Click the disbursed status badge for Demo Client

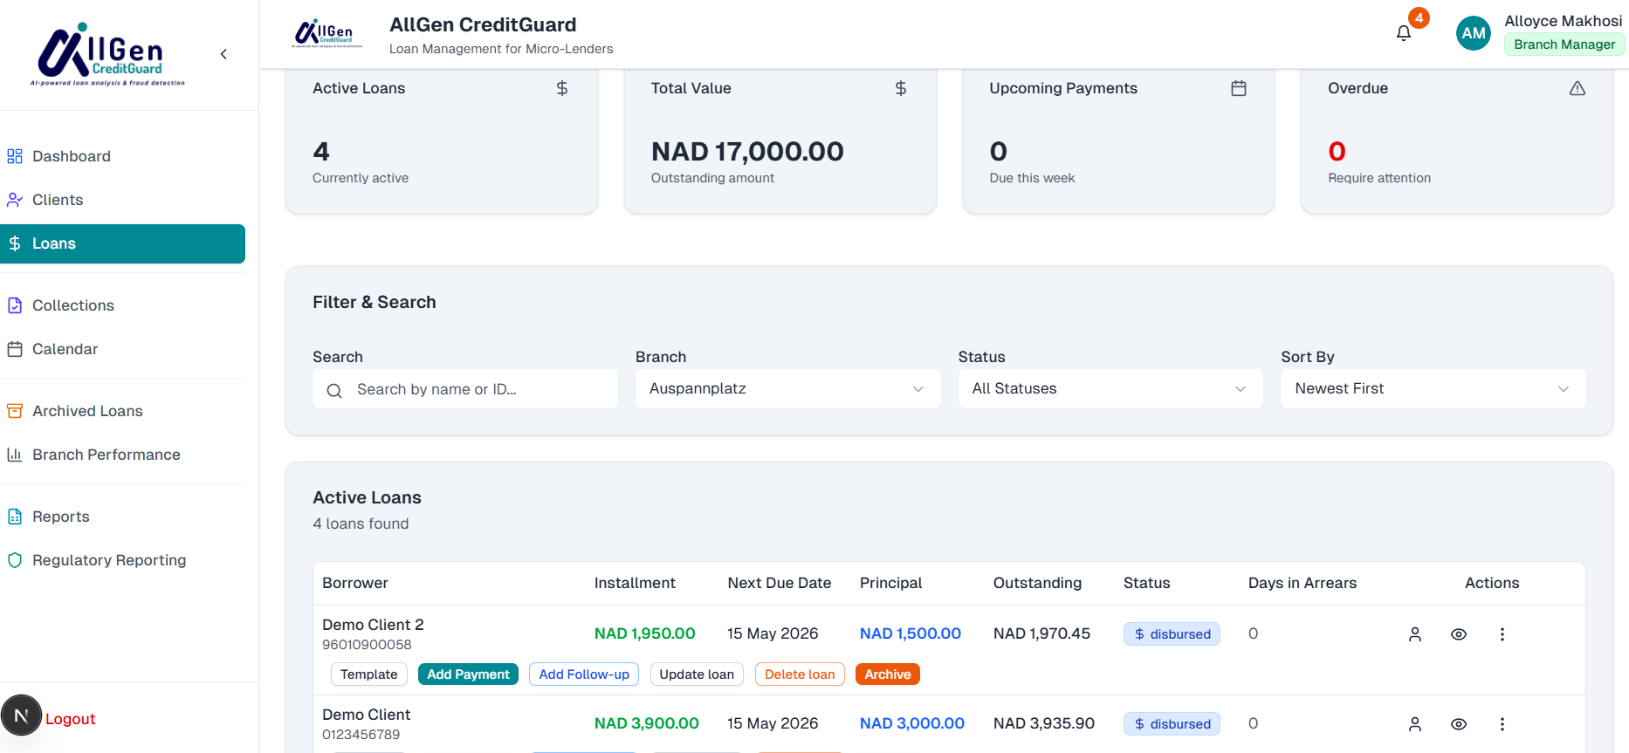coord(1172,724)
